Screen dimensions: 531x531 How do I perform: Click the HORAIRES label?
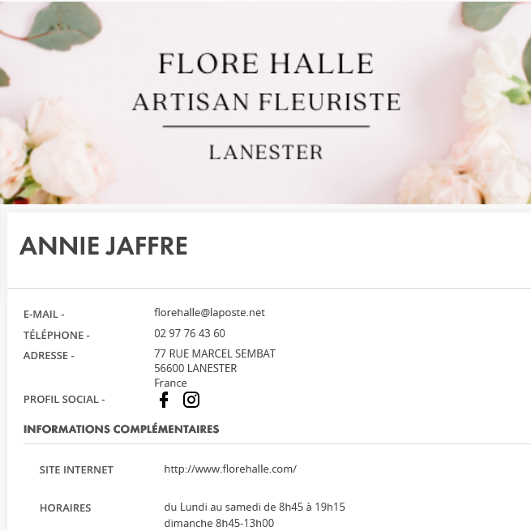point(65,508)
